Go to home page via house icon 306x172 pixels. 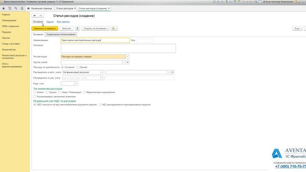pos(28,9)
